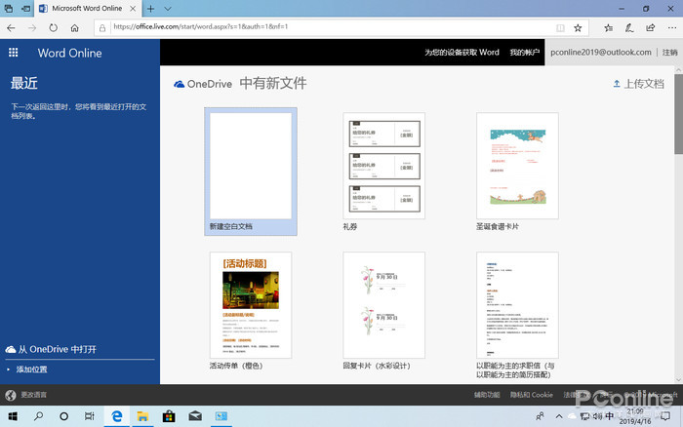The image size is (683, 427).
Task: Open Mail app from the taskbar
Action: 194,416
